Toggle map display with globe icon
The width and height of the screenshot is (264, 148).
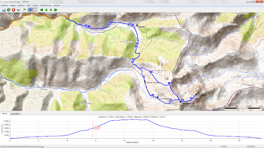pyautogui.click(x=30, y=10)
